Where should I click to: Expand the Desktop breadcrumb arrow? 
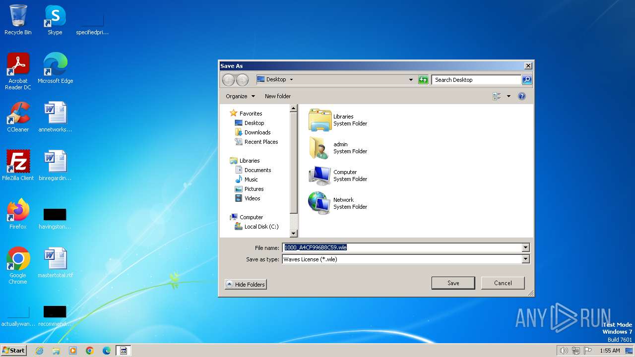tap(291, 79)
